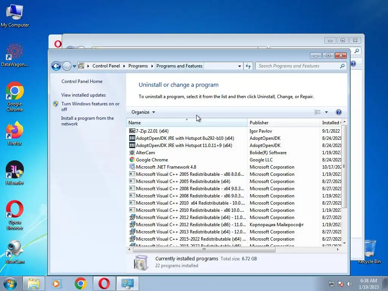Viewport: 388px width, 291px height.
Task: Open the Recycle Bin
Action: pyautogui.click(x=369, y=252)
